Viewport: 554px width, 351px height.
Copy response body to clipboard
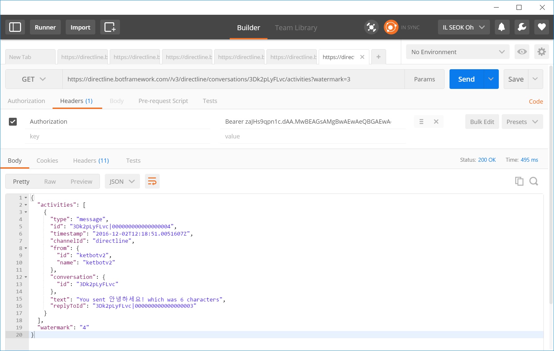tap(519, 181)
